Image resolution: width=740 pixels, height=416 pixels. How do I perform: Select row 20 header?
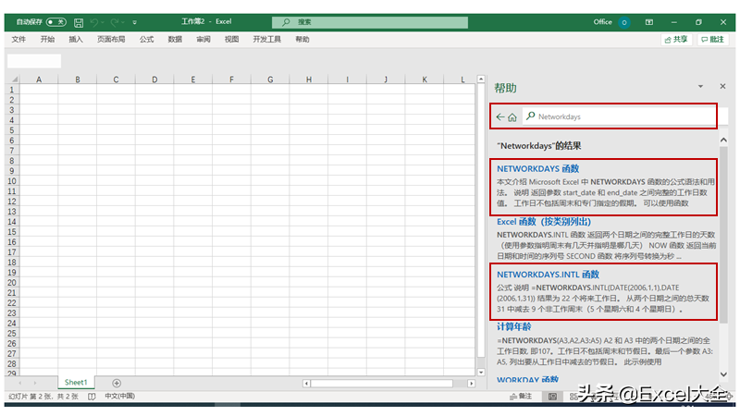(12, 283)
